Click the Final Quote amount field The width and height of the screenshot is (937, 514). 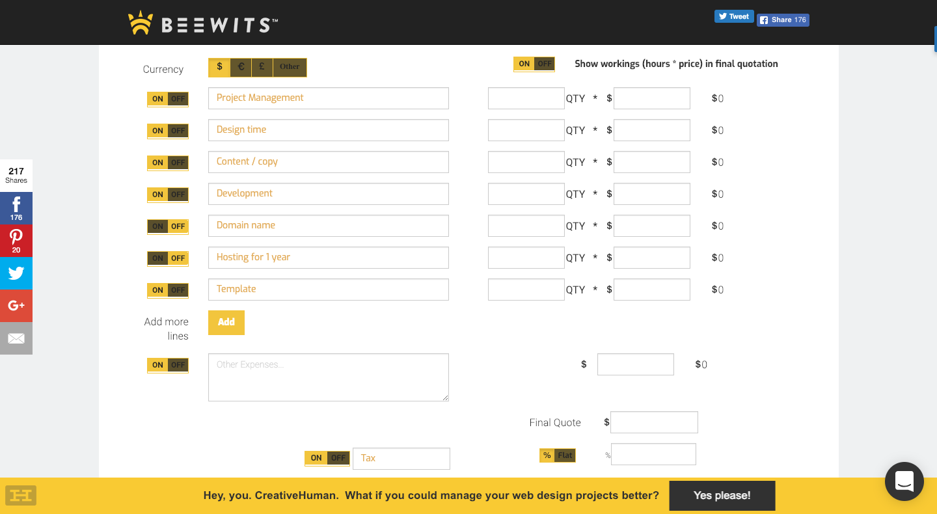tap(654, 422)
